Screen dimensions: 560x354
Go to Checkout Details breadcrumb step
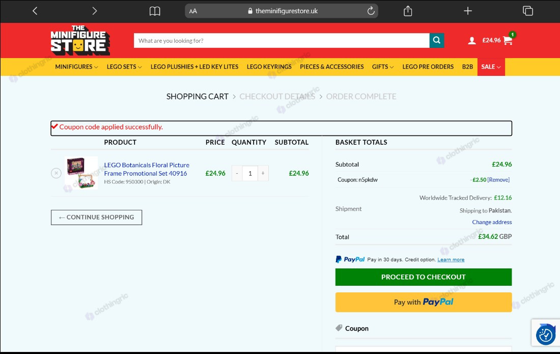[277, 96]
